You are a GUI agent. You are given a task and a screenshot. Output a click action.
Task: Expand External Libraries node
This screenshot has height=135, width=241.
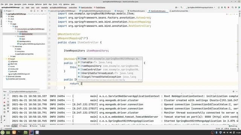click(4, 76)
